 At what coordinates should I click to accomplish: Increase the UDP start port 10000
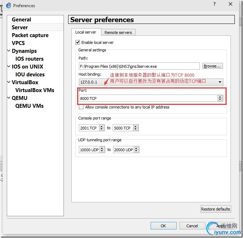click(102, 148)
